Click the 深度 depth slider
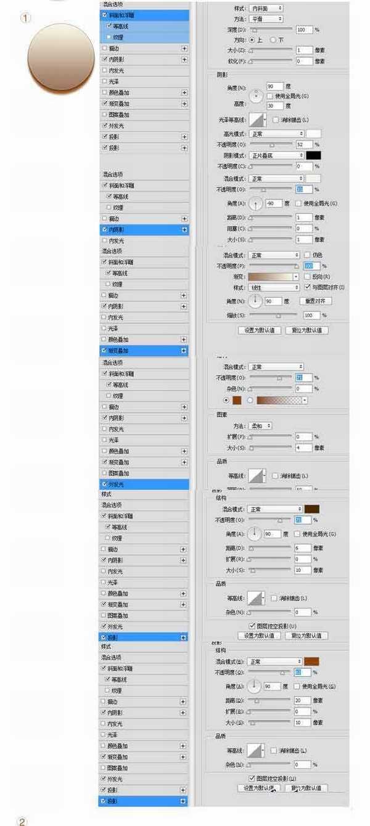 pos(270,30)
